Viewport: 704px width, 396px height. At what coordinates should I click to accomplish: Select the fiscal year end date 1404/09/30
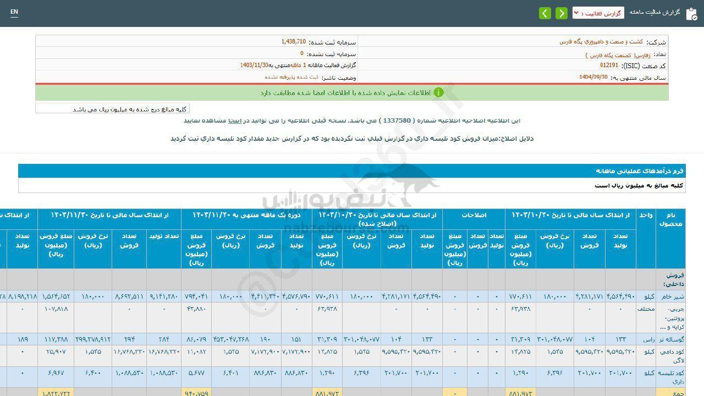pos(593,77)
